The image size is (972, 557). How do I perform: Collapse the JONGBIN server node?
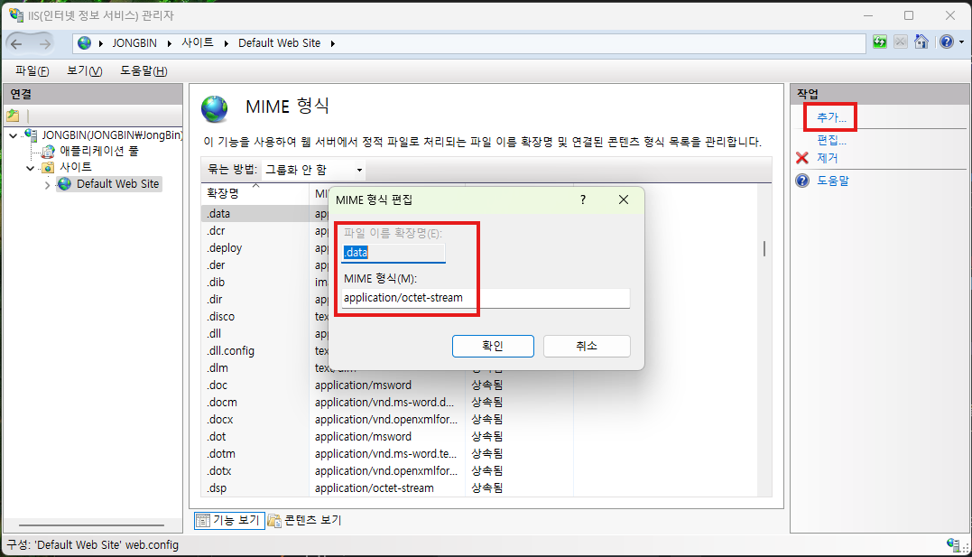pyautogui.click(x=13, y=135)
